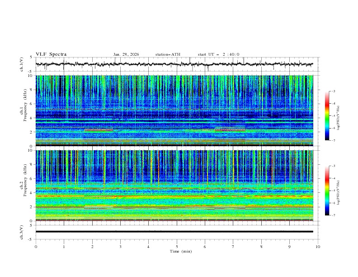The height and width of the screenshot is (277, 358).
Task: Click the upper color bar "log(PSD)(V²/Hz)" label
Action: tap(339, 118)
